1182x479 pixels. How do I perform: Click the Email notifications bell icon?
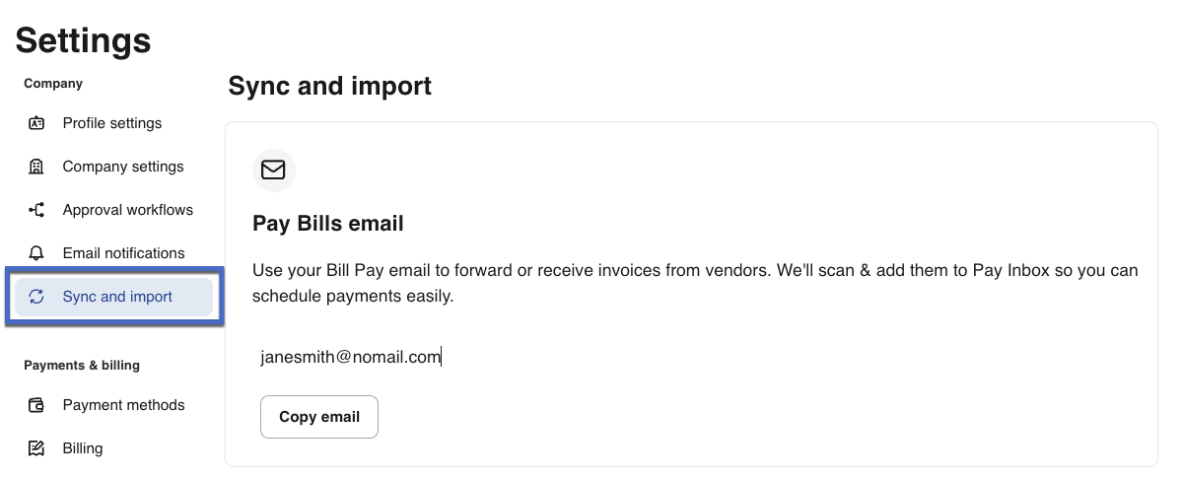point(36,253)
